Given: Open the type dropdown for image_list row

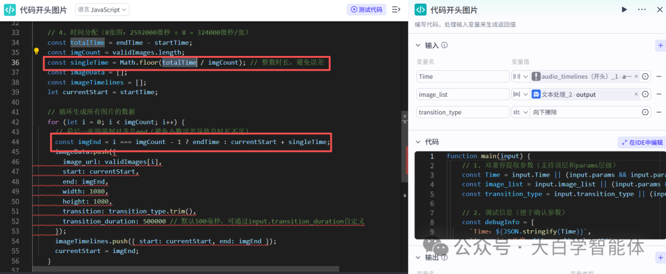Looking at the screenshot, I should (520, 94).
